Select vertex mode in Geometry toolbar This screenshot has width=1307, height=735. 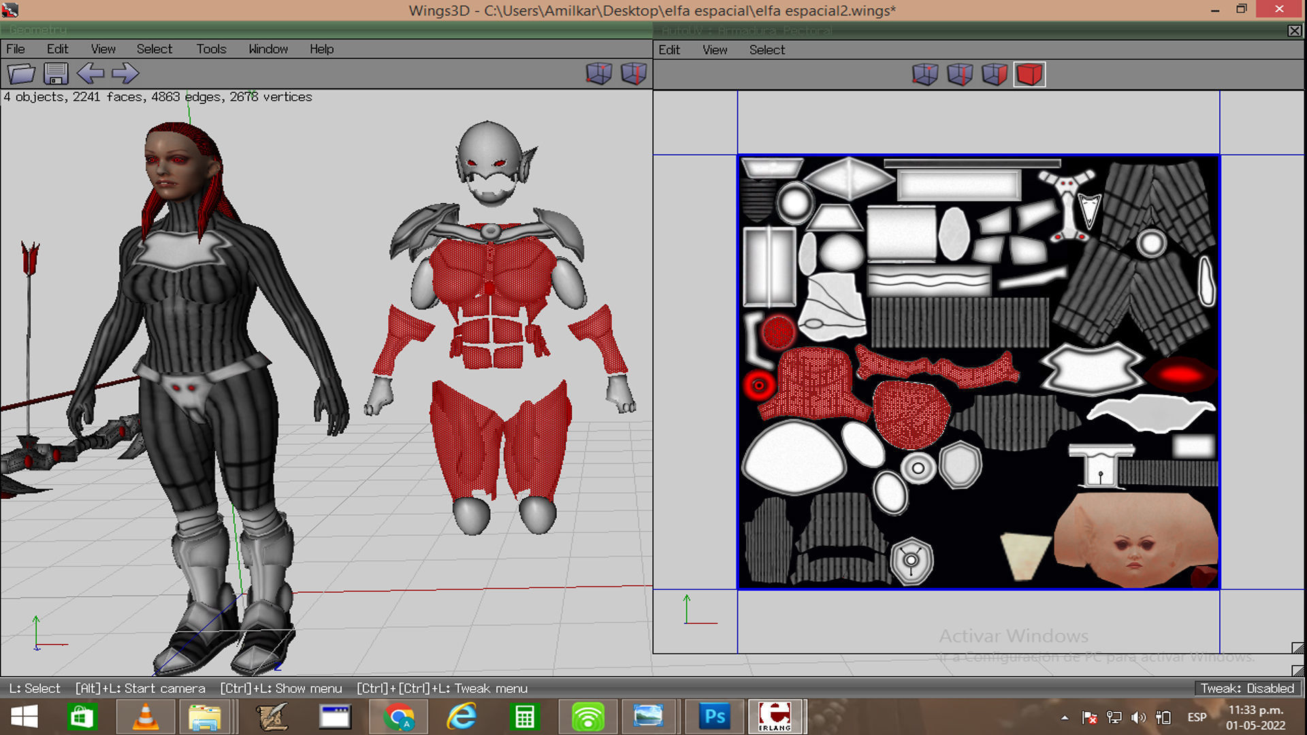[x=599, y=73]
